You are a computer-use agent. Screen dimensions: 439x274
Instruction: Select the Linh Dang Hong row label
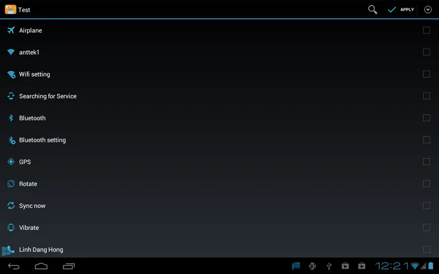click(x=41, y=249)
